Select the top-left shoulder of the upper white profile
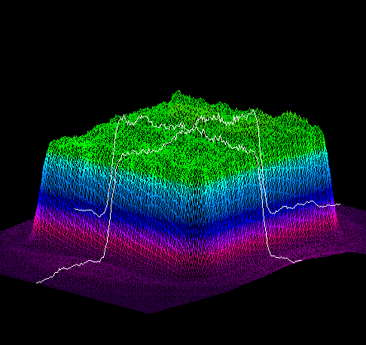The image size is (366, 345). 124,115
